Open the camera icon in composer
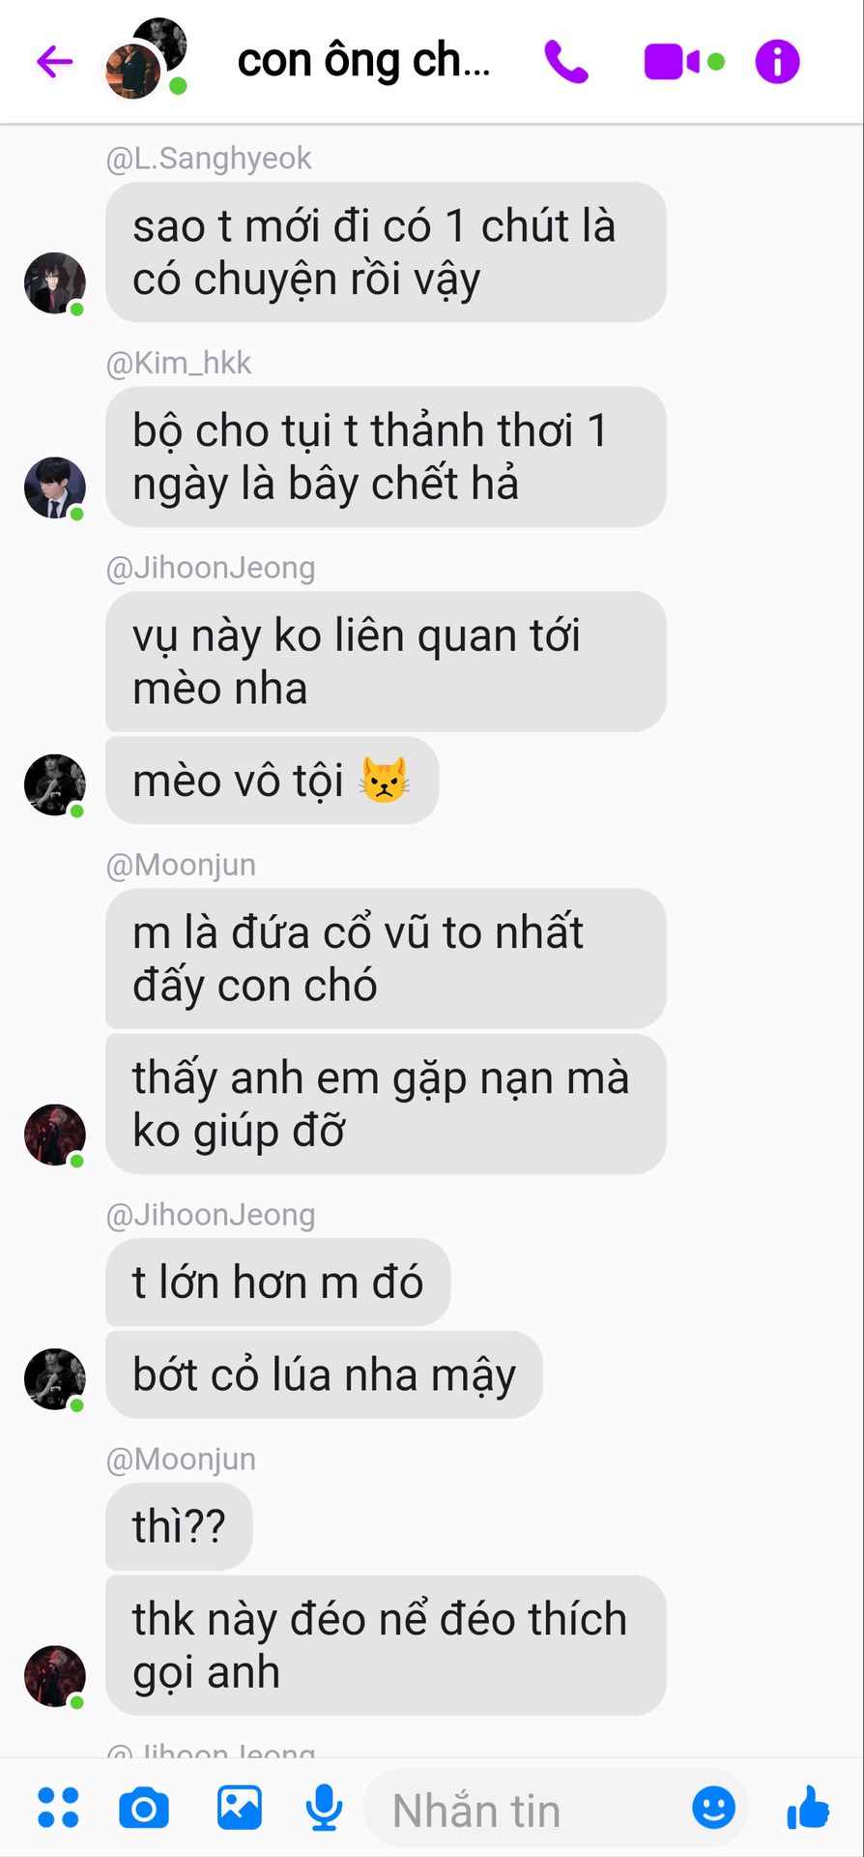The width and height of the screenshot is (864, 1857). pos(144,1808)
